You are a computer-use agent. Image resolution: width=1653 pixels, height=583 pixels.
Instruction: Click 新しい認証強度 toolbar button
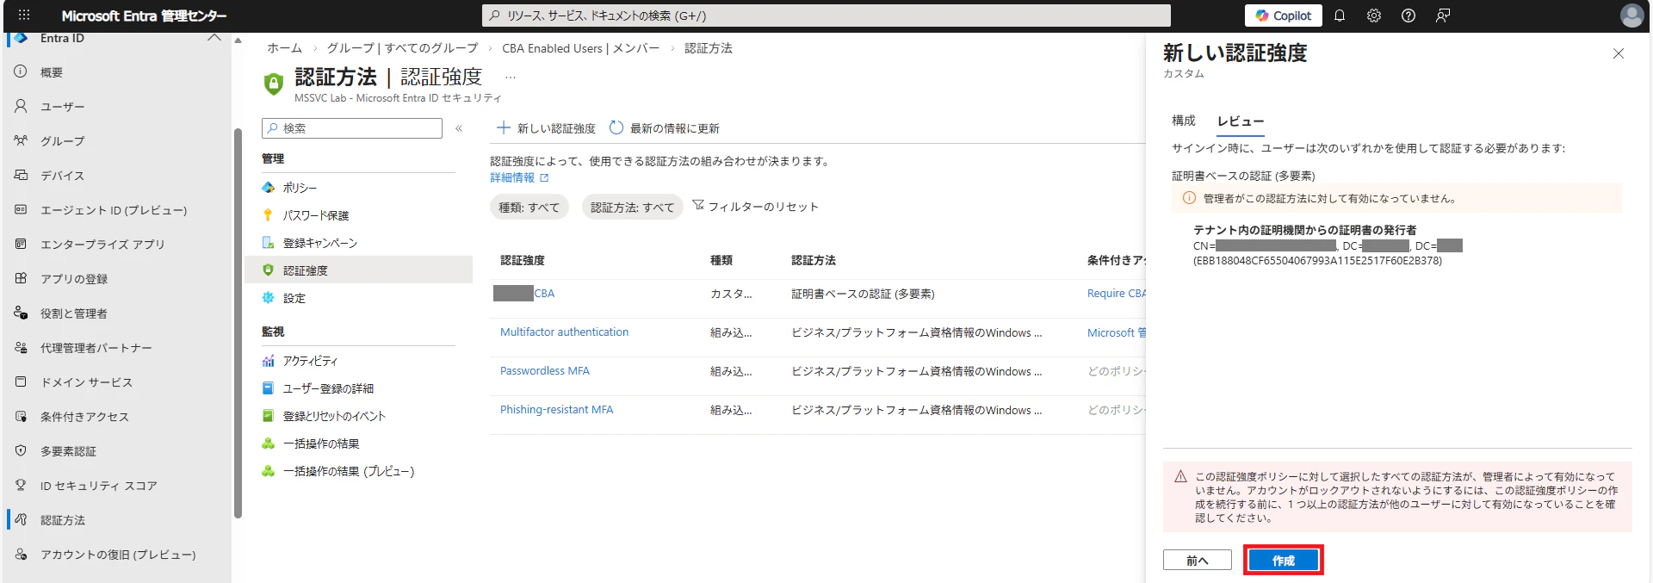pos(546,128)
